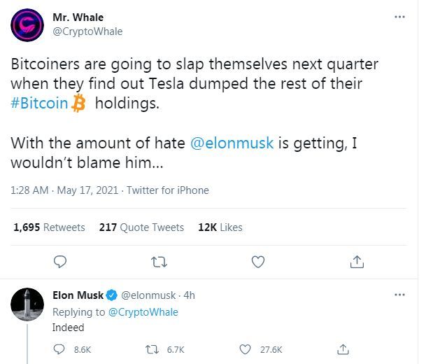Open the #Bitcoin hashtag link
Viewport: 433px width, 364px height.
(39, 104)
